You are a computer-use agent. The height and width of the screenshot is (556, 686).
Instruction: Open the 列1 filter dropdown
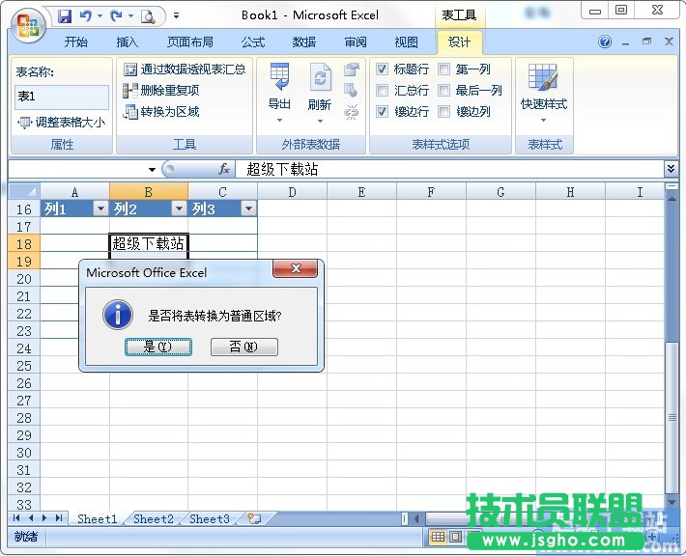tap(100, 208)
